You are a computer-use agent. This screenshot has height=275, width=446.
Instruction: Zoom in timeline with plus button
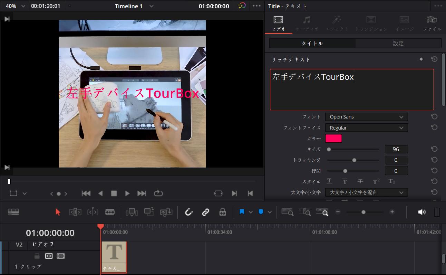(392, 212)
